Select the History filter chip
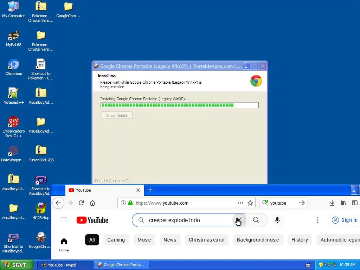 pyautogui.click(x=300, y=240)
